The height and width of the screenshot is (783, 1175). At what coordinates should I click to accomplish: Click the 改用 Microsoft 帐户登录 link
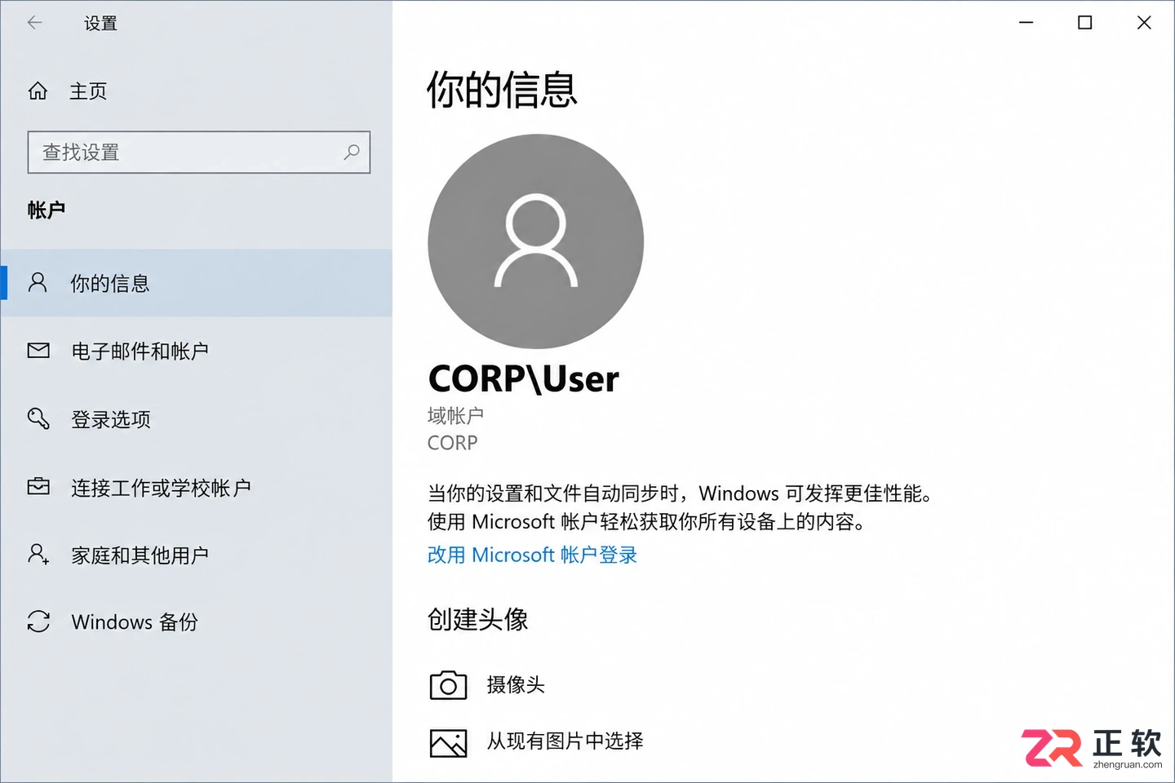pos(532,555)
